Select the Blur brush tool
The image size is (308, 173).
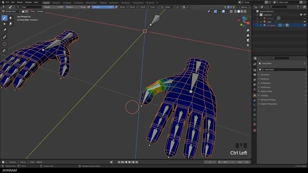11,18
